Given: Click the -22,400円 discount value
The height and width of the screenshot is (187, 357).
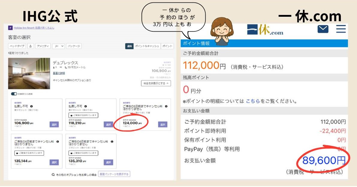Looking at the screenshot, I should (x=333, y=131).
